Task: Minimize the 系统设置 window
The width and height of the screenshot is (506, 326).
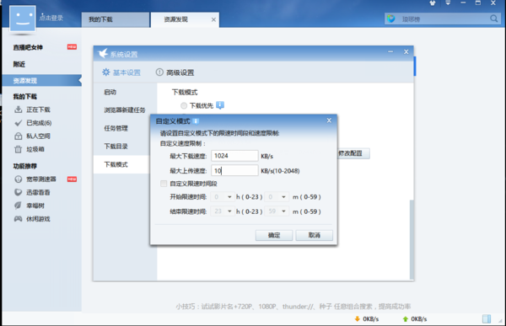Action: (390, 51)
